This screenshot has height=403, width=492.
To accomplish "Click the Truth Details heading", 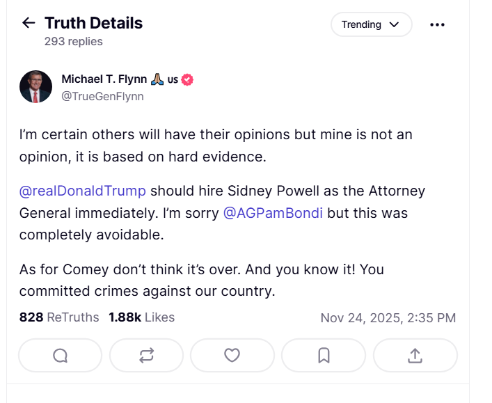I will (93, 23).
